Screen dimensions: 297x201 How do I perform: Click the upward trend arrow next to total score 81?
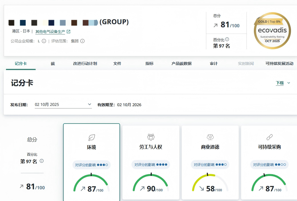(x=216, y=25)
